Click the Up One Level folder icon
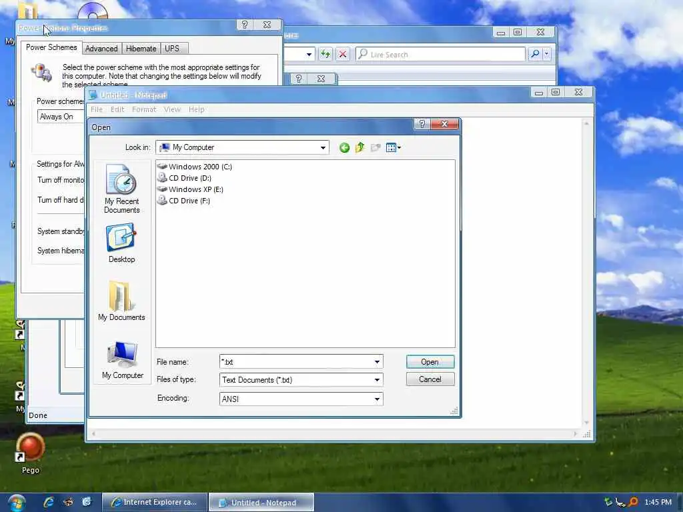Screen dimensions: 683x512 tap(360, 147)
